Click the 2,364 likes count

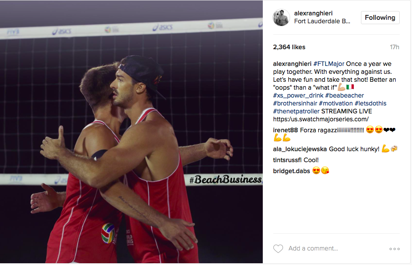coord(289,47)
